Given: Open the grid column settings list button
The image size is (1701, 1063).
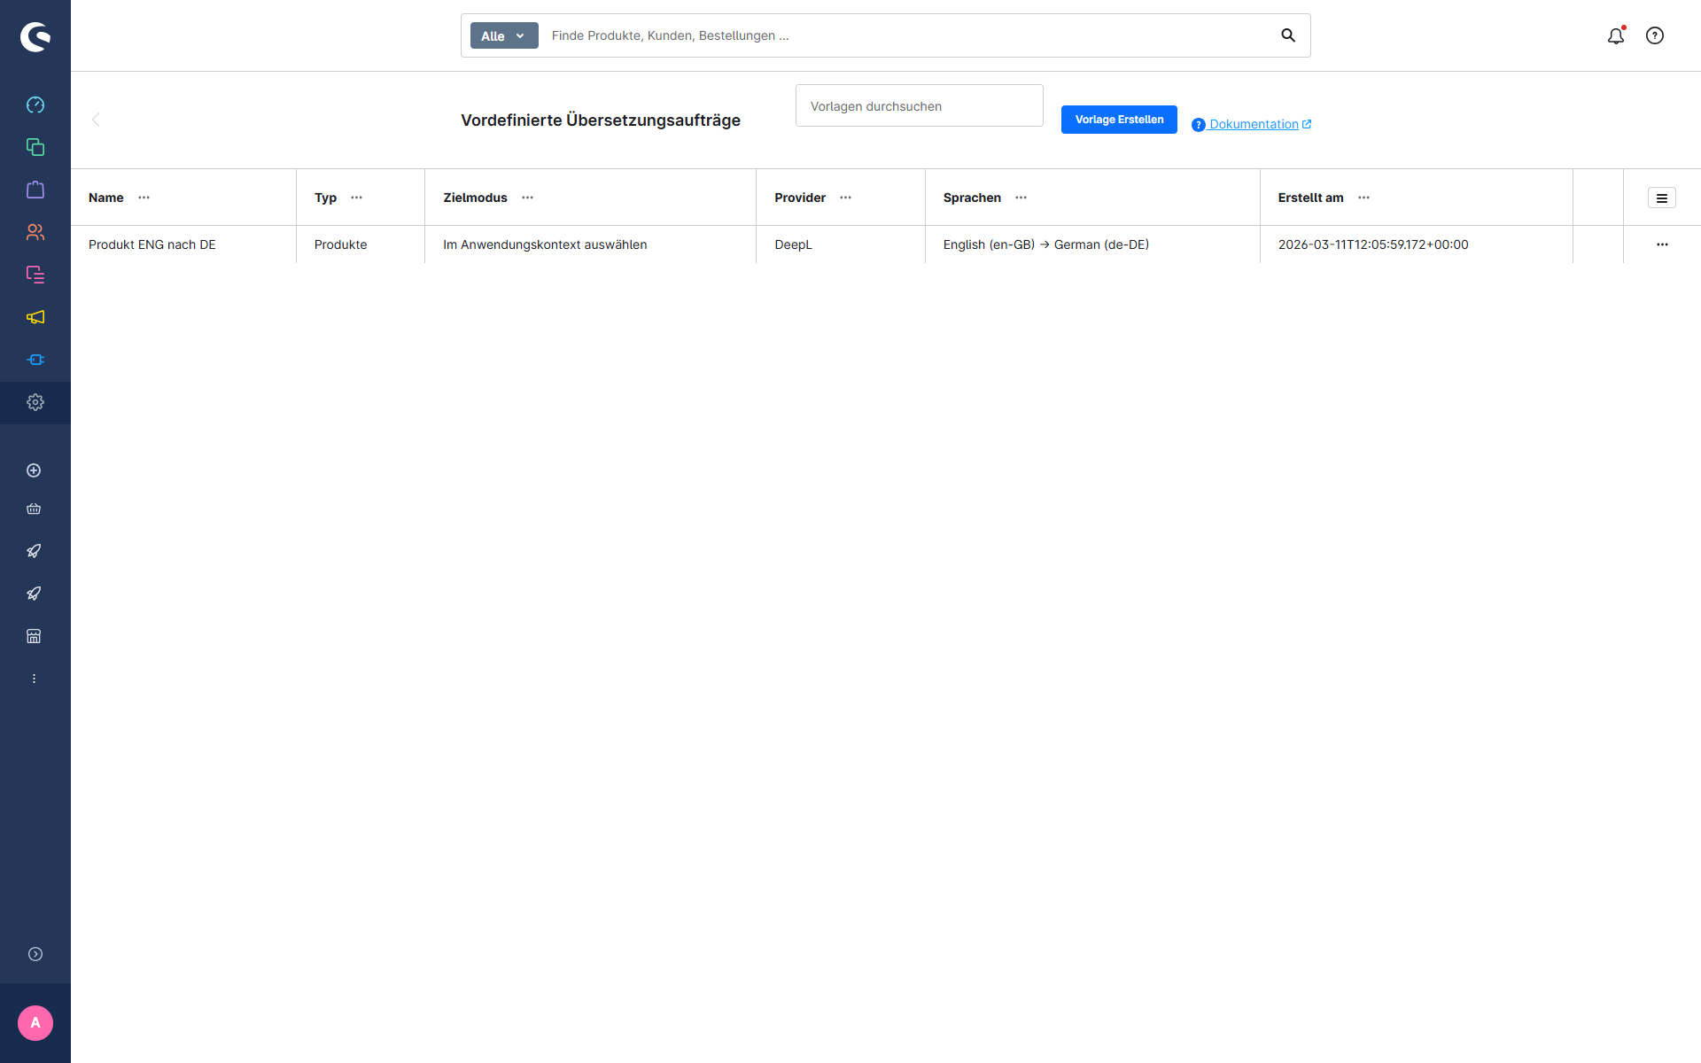Looking at the screenshot, I should pyautogui.click(x=1662, y=198).
